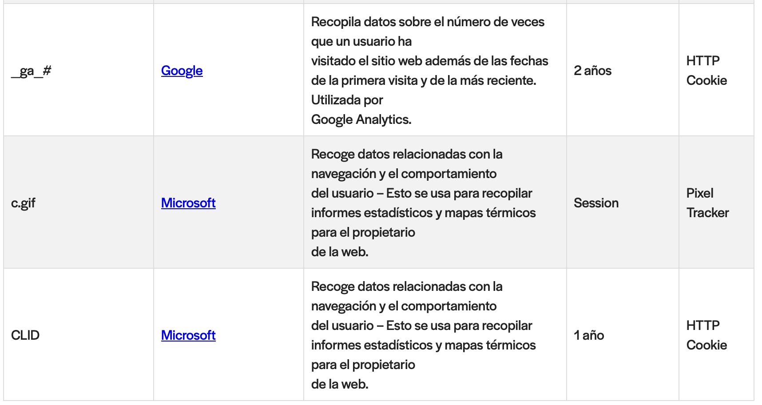This screenshot has height=405, width=762.
Task: Click the CLID cookie name cell
Action: pyautogui.click(x=25, y=335)
